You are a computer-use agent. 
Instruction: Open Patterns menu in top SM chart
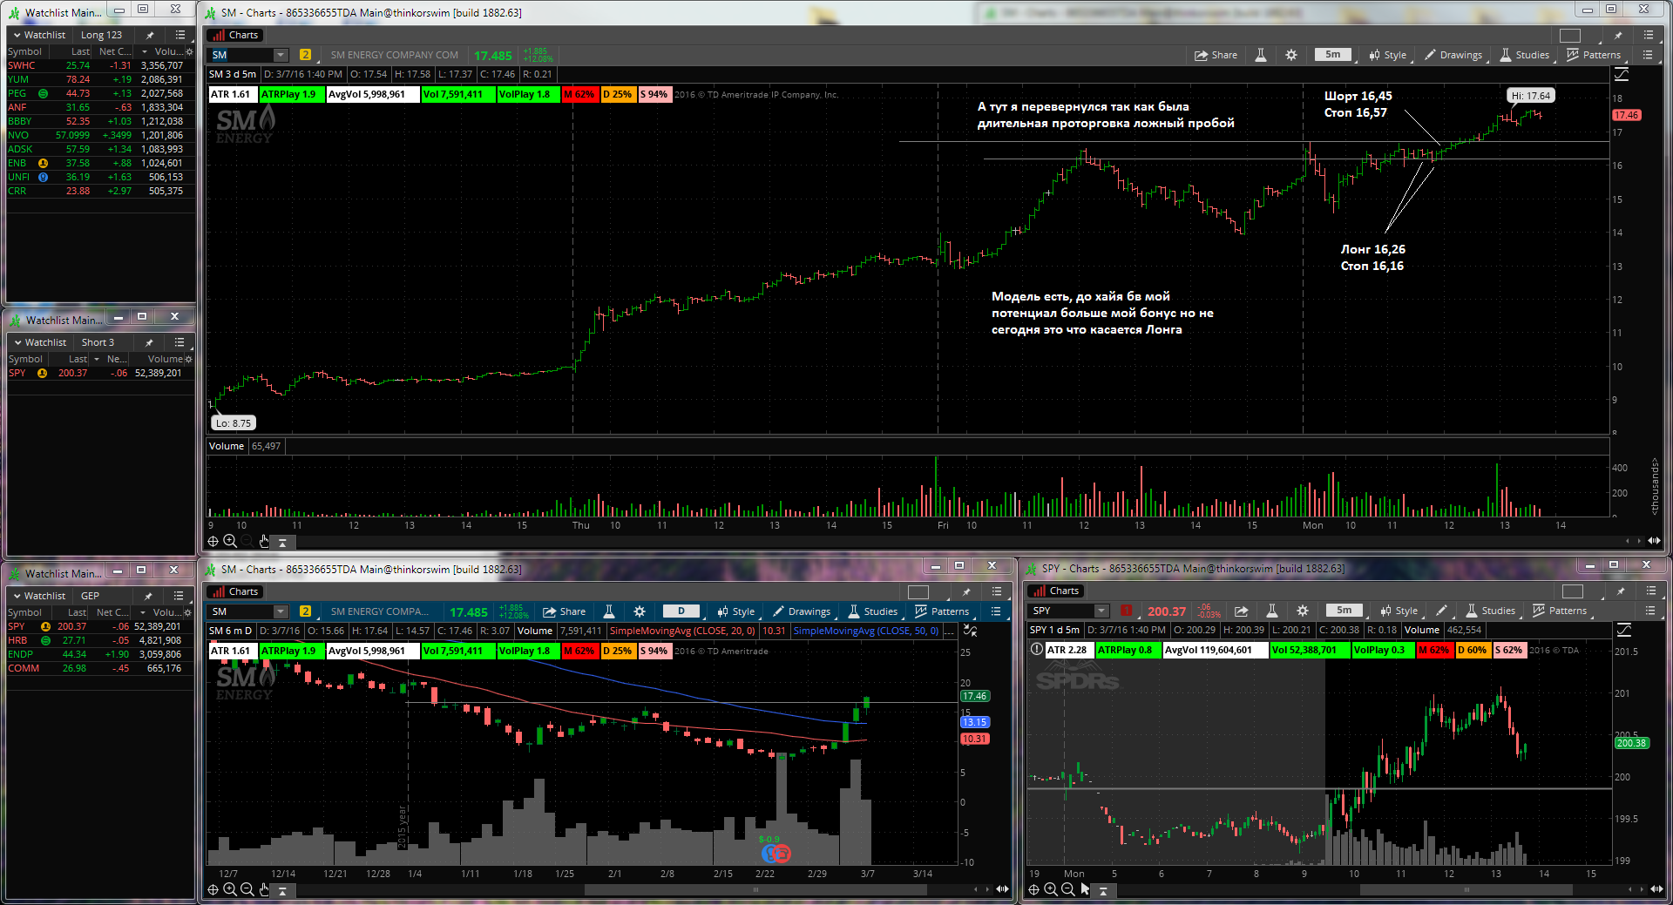[x=1594, y=55]
